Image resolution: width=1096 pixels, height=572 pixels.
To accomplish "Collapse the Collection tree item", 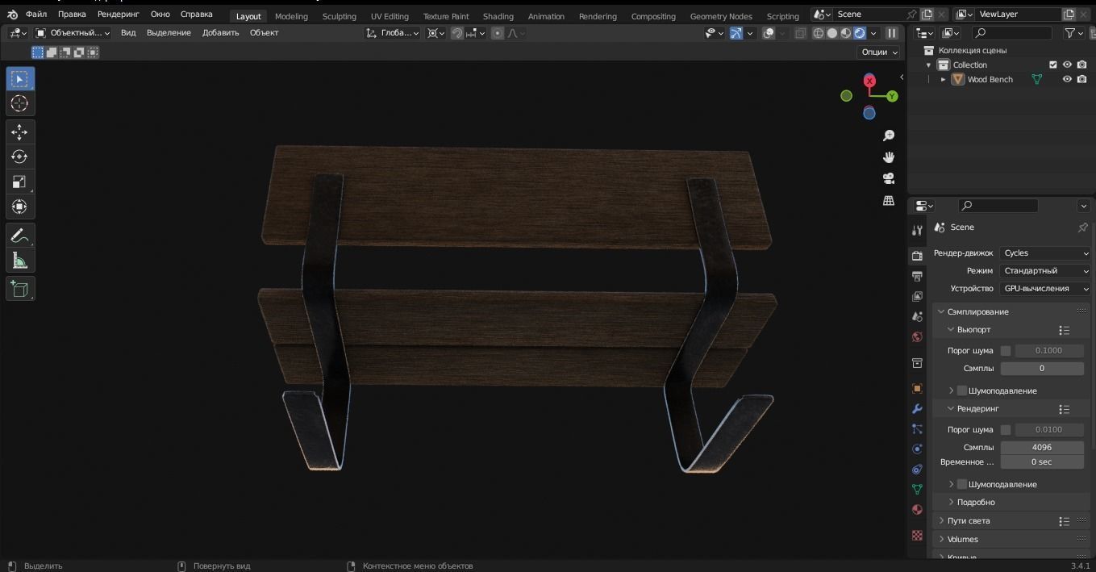I will (928, 65).
